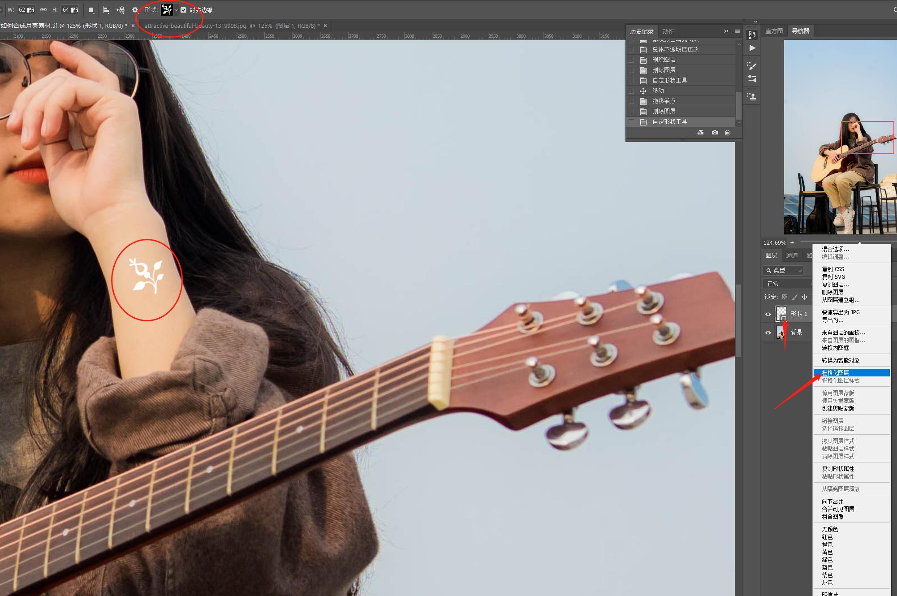Delete current history state with trash icon
Screen dimensions: 897x596
pos(727,133)
